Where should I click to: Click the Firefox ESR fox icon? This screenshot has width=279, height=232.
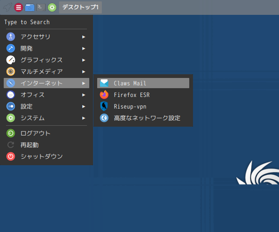click(x=104, y=95)
